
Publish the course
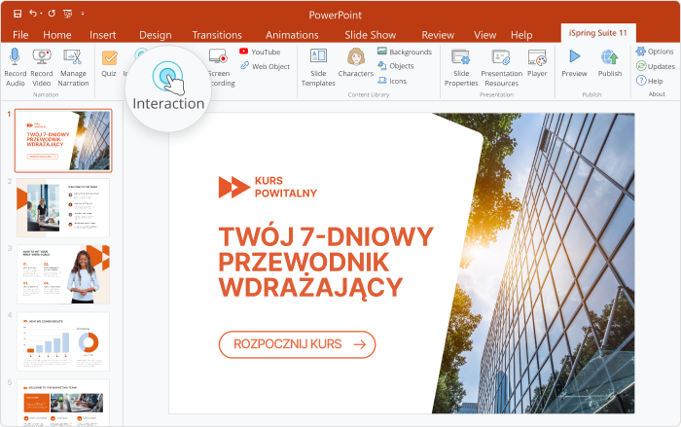click(x=610, y=63)
